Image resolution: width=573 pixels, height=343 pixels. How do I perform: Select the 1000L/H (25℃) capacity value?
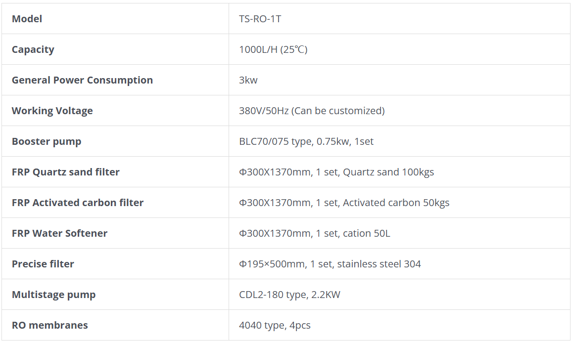[273, 49]
